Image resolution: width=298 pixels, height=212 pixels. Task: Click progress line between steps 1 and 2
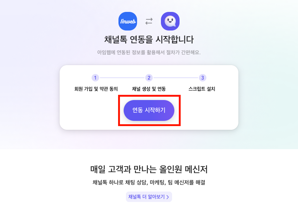pos(122,78)
